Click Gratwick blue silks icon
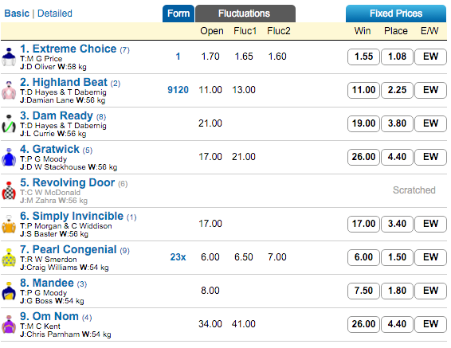This screenshot has height=348, width=451. click(9, 157)
